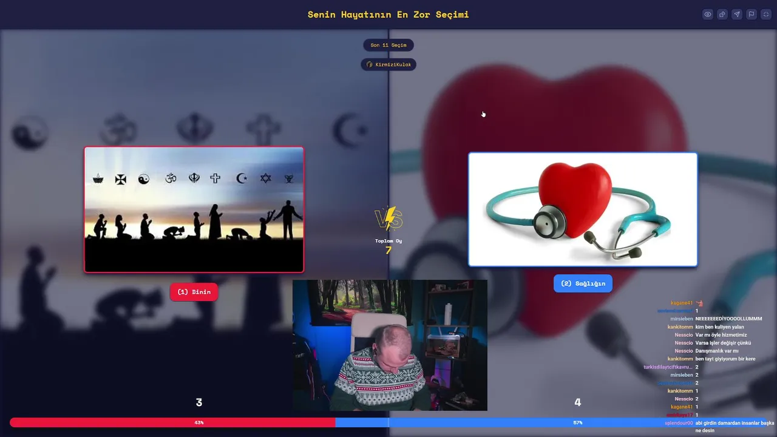The width and height of the screenshot is (777, 437).
Task: Click the VS lightning icon in center
Action: pos(388,218)
